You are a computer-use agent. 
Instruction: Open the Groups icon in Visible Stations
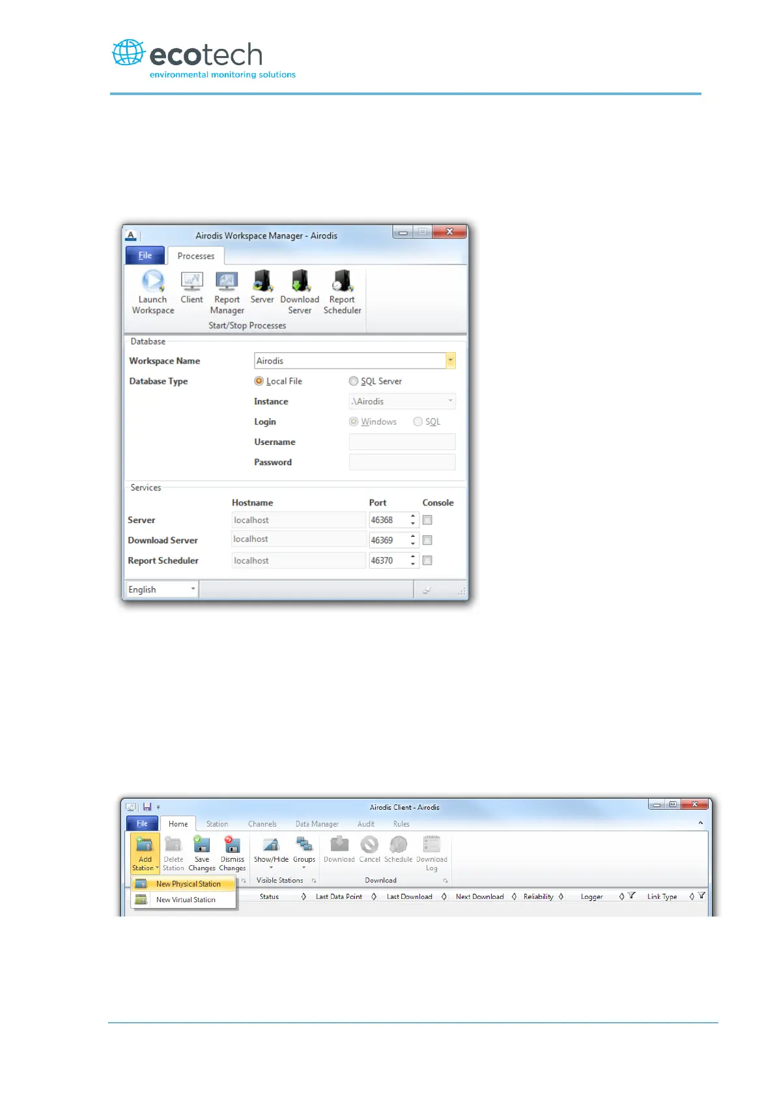coord(304,844)
